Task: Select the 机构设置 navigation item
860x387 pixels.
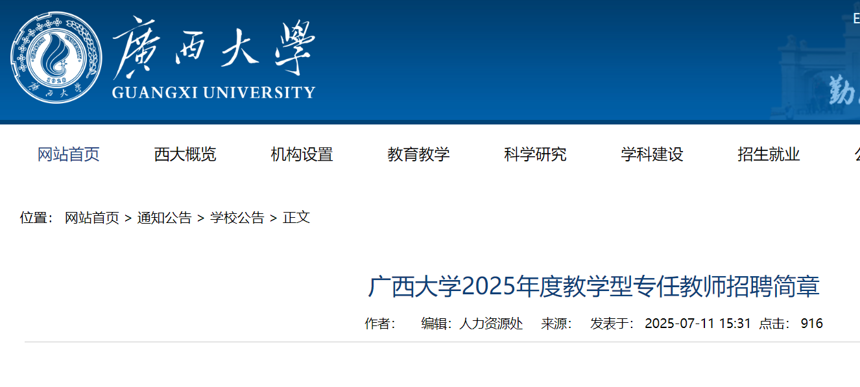Action: (x=302, y=154)
